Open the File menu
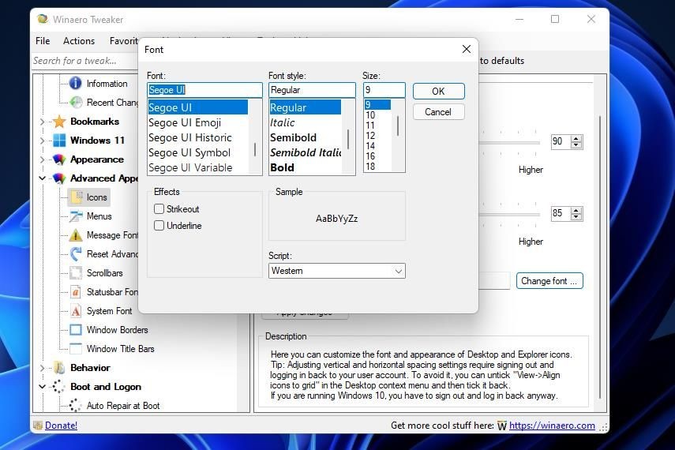Viewport: 675px width, 450px height. [43, 41]
